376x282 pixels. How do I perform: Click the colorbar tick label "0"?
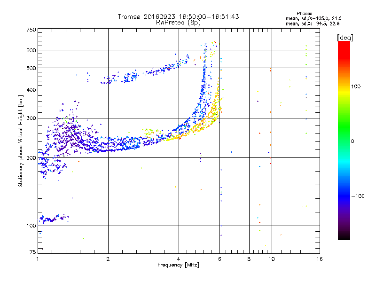coord(352,141)
